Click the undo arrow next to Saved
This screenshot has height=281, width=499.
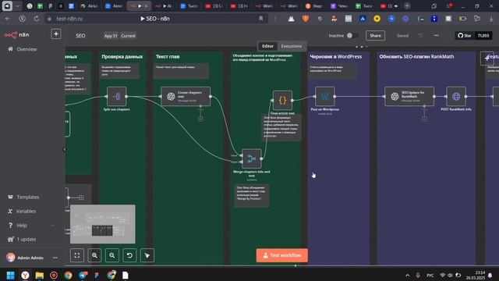[x=420, y=36]
